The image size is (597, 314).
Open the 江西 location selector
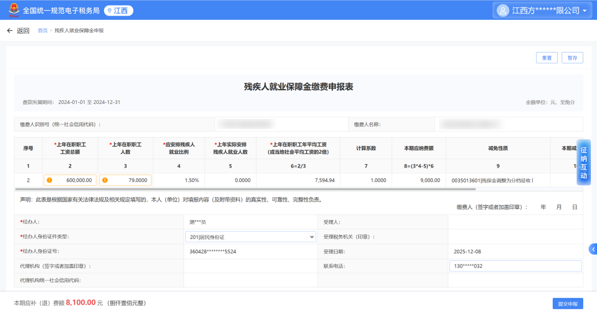(118, 11)
